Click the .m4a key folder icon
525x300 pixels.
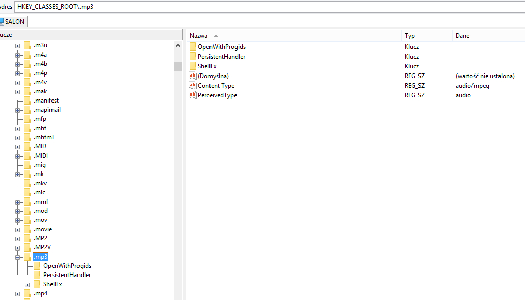tap(27, 55)
